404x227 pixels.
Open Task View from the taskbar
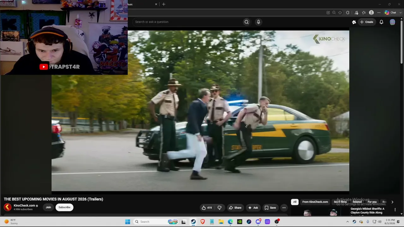(x=184, y=222)
